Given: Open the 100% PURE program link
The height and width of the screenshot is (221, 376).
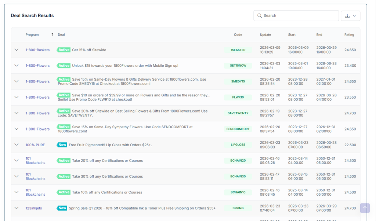Looking at the screenshot, I should 35,145.
